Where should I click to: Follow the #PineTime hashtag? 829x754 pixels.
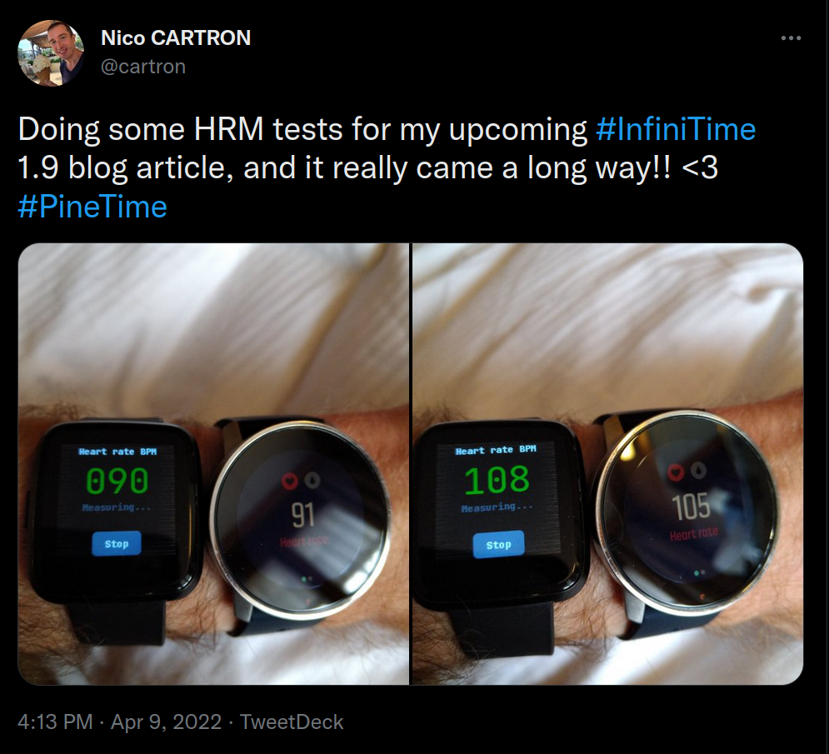[x=92, y=206]
